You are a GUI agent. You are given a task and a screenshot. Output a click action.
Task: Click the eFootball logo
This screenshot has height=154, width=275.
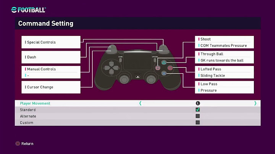(28, 10)
